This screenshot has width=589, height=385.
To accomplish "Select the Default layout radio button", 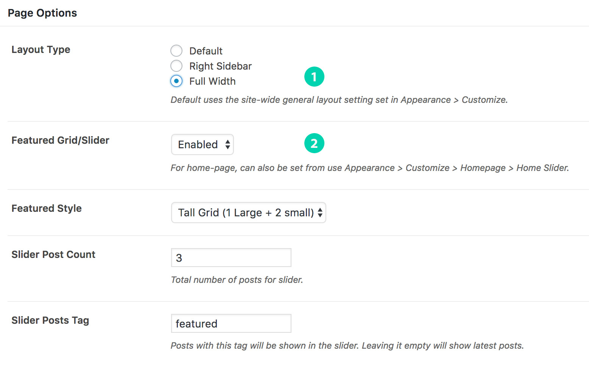I will [176, 51].
